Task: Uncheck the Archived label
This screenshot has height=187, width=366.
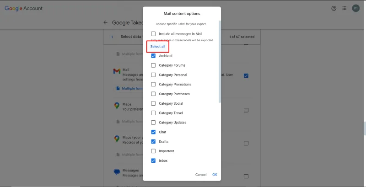Action: [153, 56]
